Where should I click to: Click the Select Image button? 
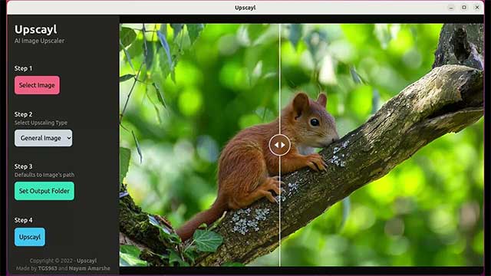(x=37, y=85)
